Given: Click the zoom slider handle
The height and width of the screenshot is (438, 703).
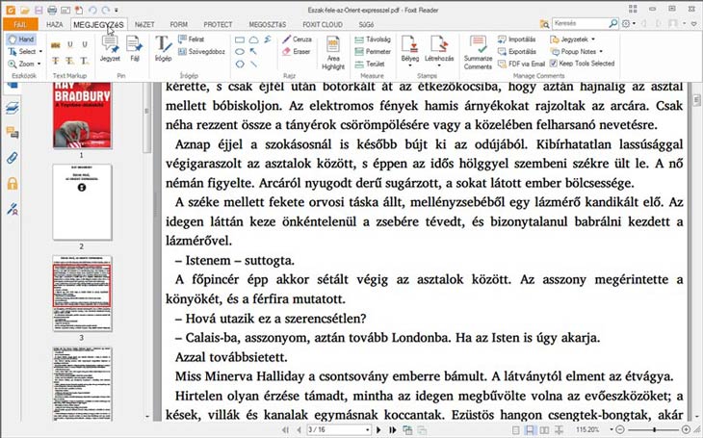Looking at the screenshot, I should 654,430.
